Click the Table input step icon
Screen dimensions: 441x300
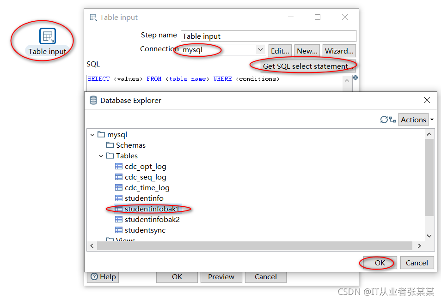pos(48,36)
